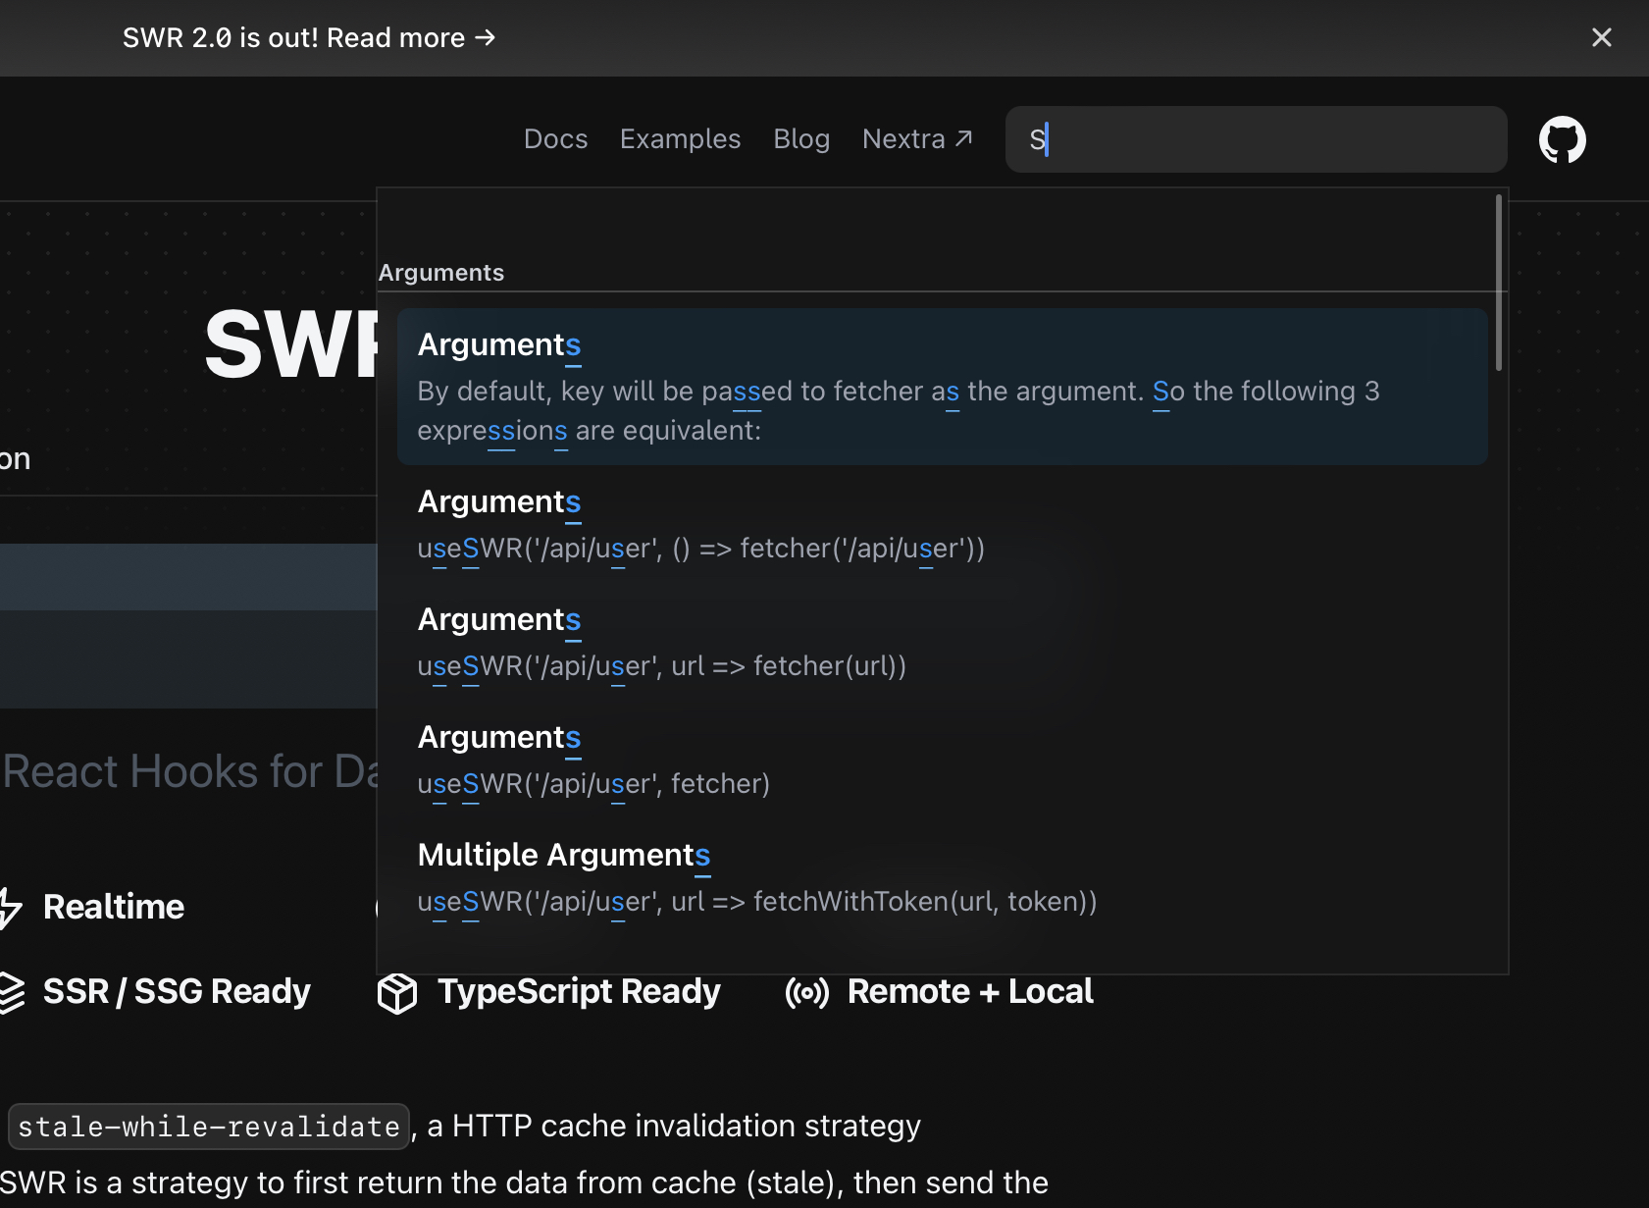Open the SWR GitHub repository

pyautogui.click(x=1562, y=139)
